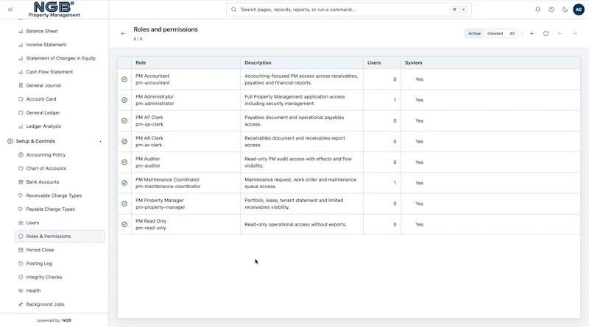Viewport: 589px width, 327px height.
Task: Open the PM Auditor role
Action: coord(348,162)
